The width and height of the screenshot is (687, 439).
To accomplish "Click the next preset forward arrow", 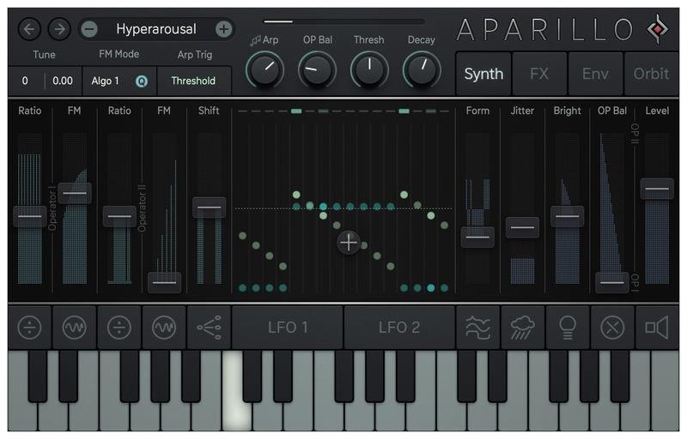I will 59,29.
